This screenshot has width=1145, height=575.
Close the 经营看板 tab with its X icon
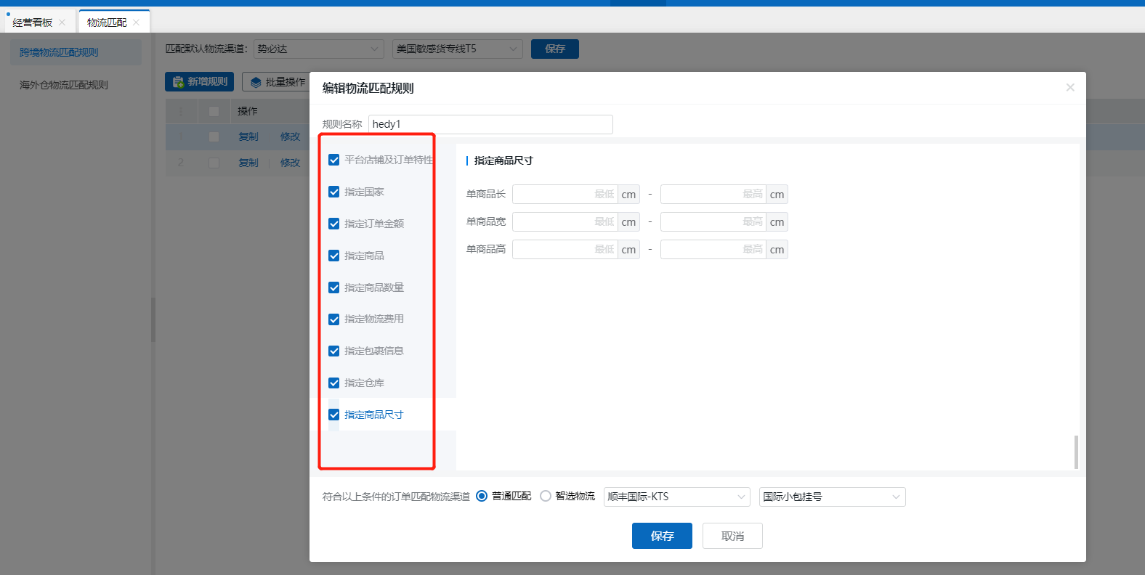point(62,23)
